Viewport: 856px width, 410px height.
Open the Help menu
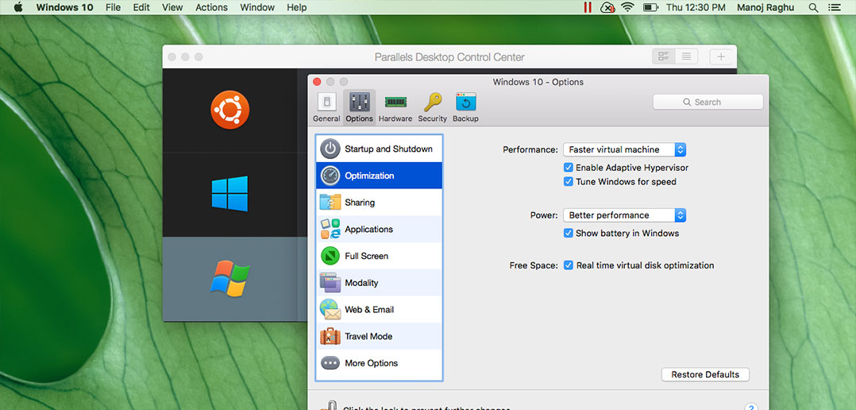[297, 8]
